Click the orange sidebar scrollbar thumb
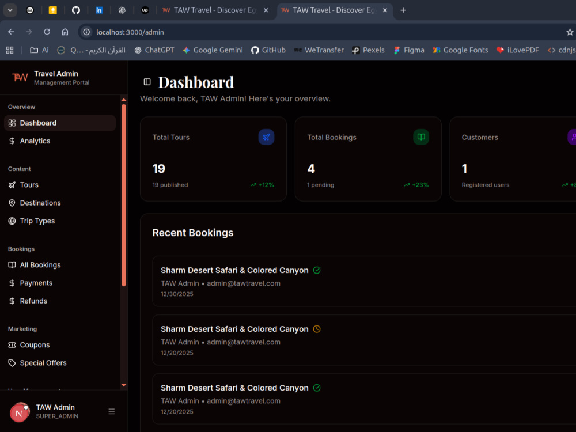This screenshot has height=432, width=576. pyautogui.click(x=124, y=195)
